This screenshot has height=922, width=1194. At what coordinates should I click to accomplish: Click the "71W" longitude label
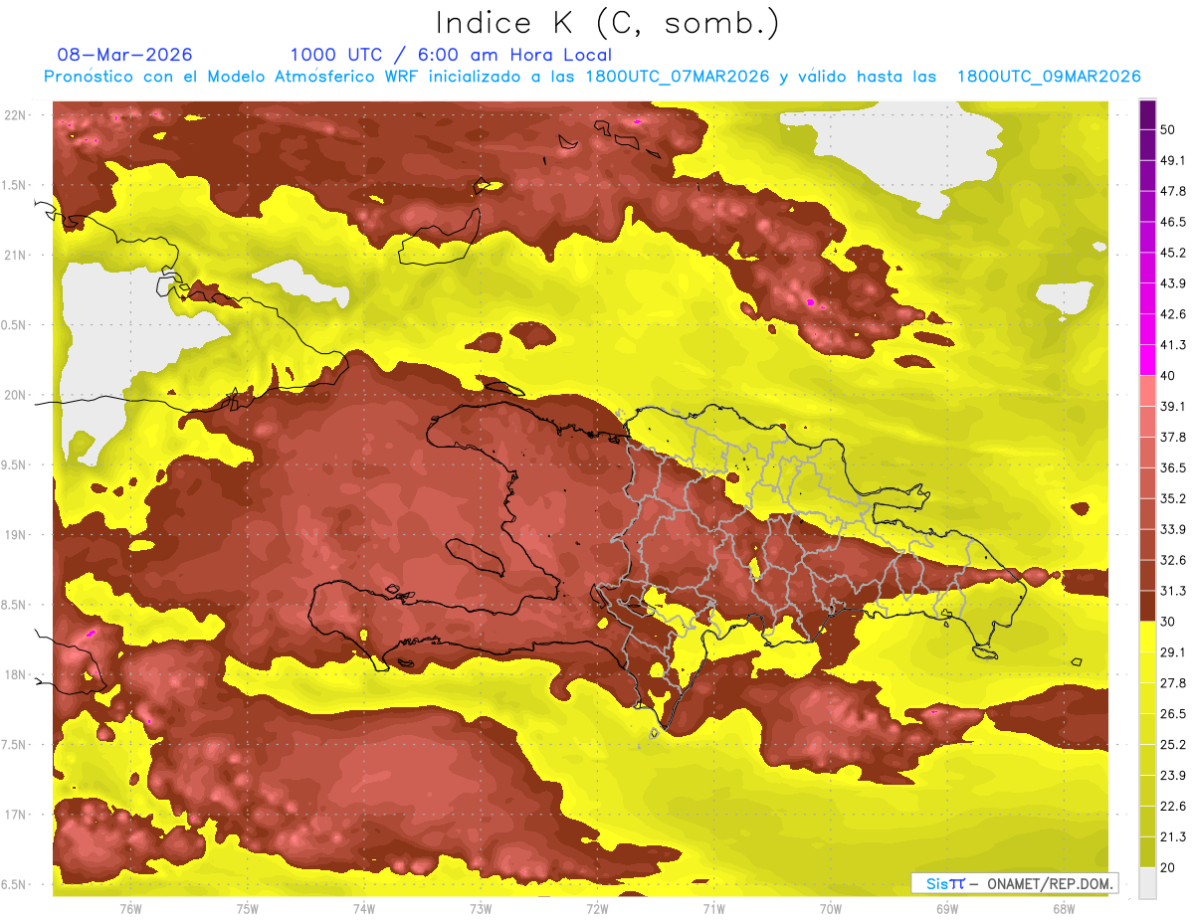(713, 909)
